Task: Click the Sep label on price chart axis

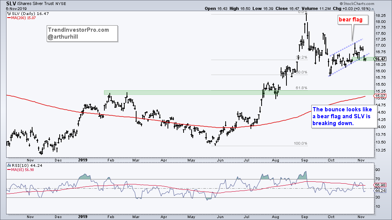Action: click(304, 160)
